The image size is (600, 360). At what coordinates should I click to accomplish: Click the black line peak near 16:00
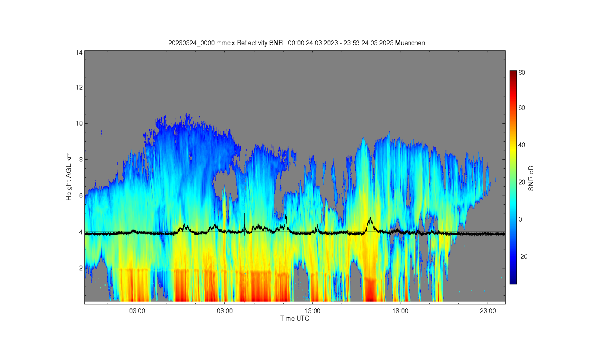click(x=370, y=219)
